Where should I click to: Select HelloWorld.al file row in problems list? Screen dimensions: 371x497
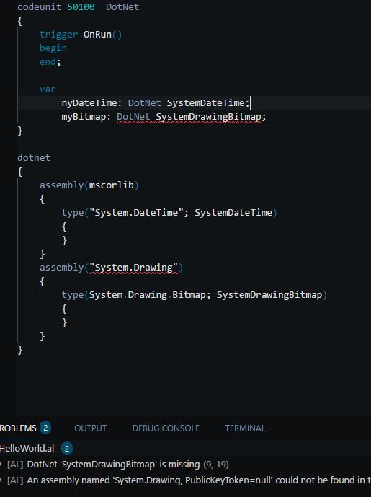tap(186, 448)
